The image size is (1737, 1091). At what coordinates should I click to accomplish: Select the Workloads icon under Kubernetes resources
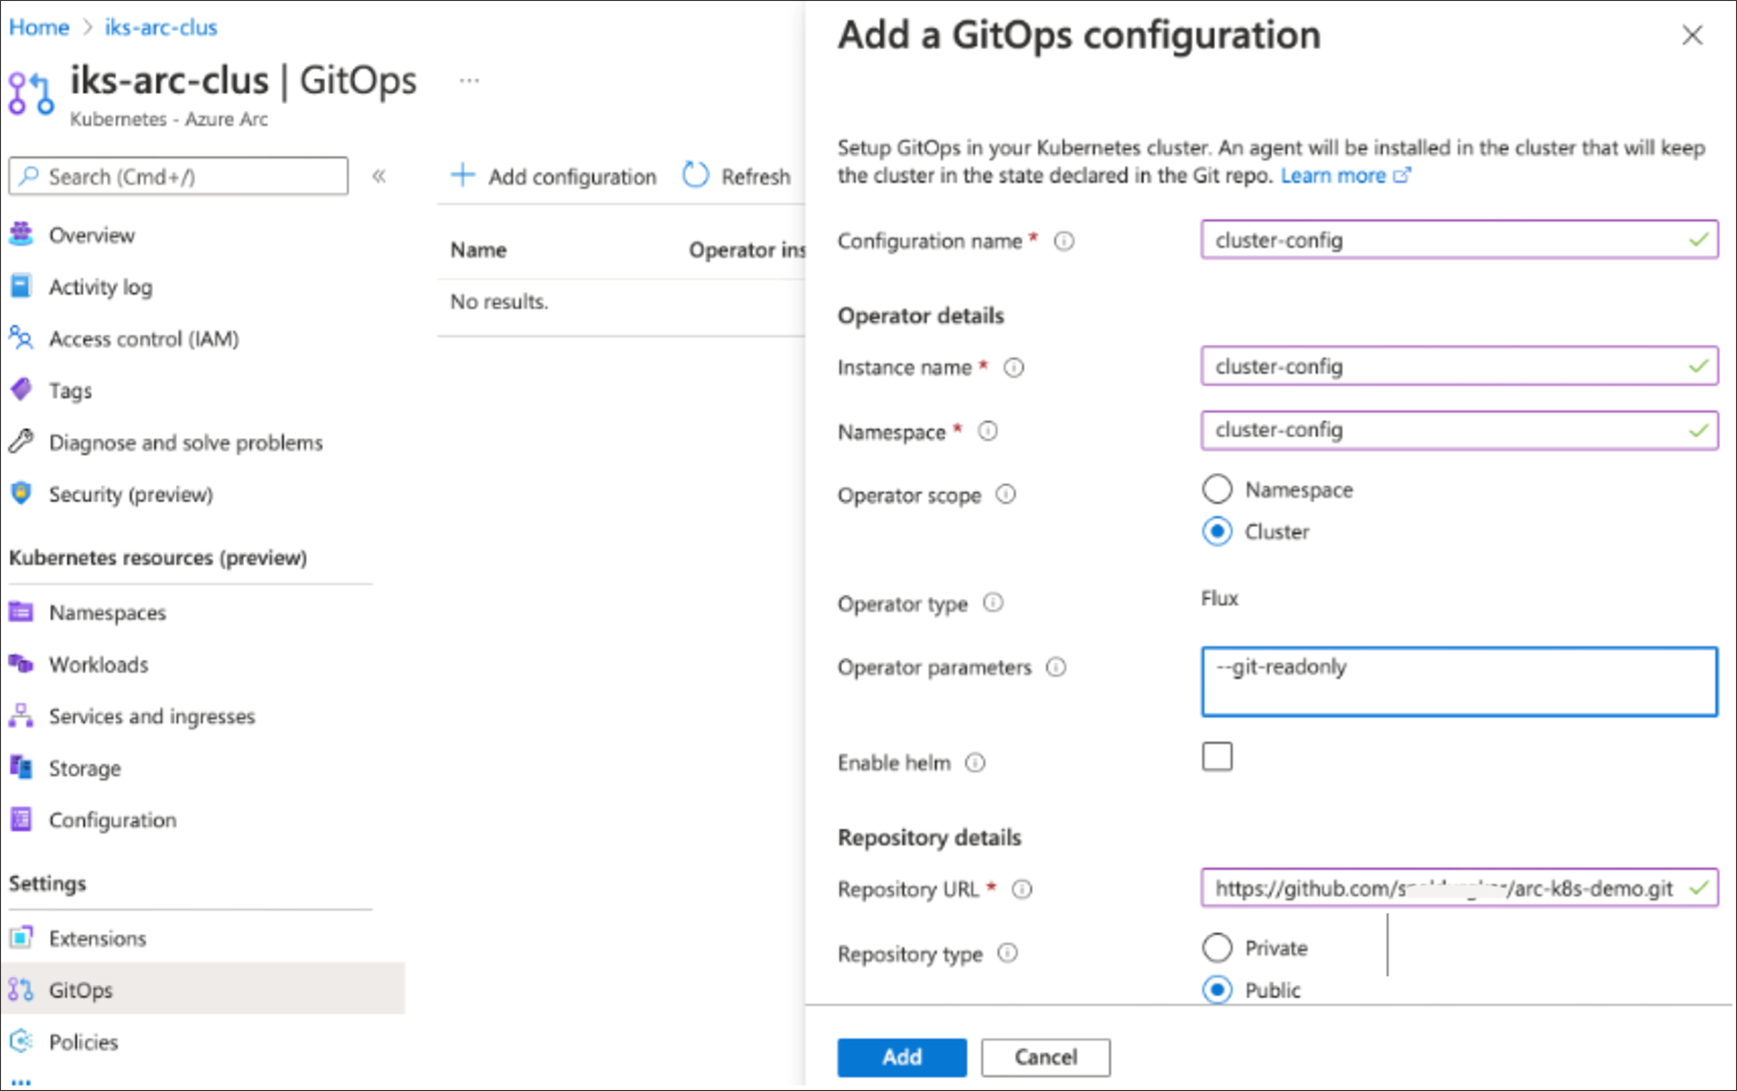(x=22, y=664)
